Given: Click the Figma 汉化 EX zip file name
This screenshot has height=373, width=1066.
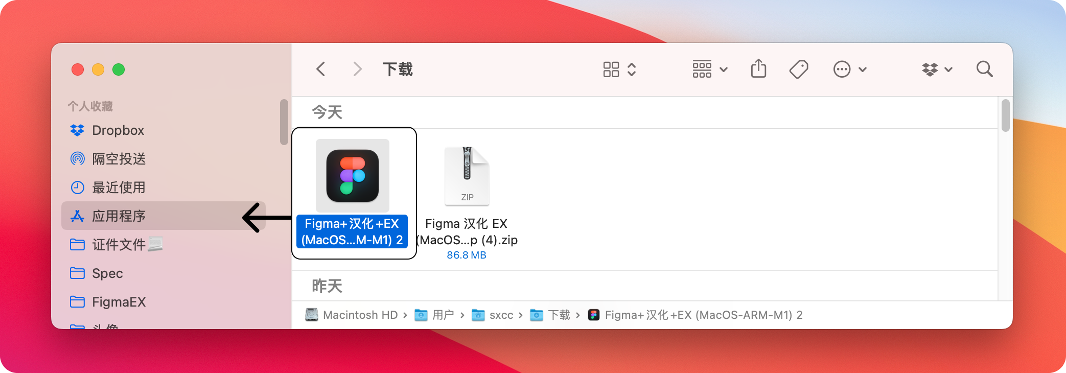Looking at the screenshot, I should (x=467, y=231).
